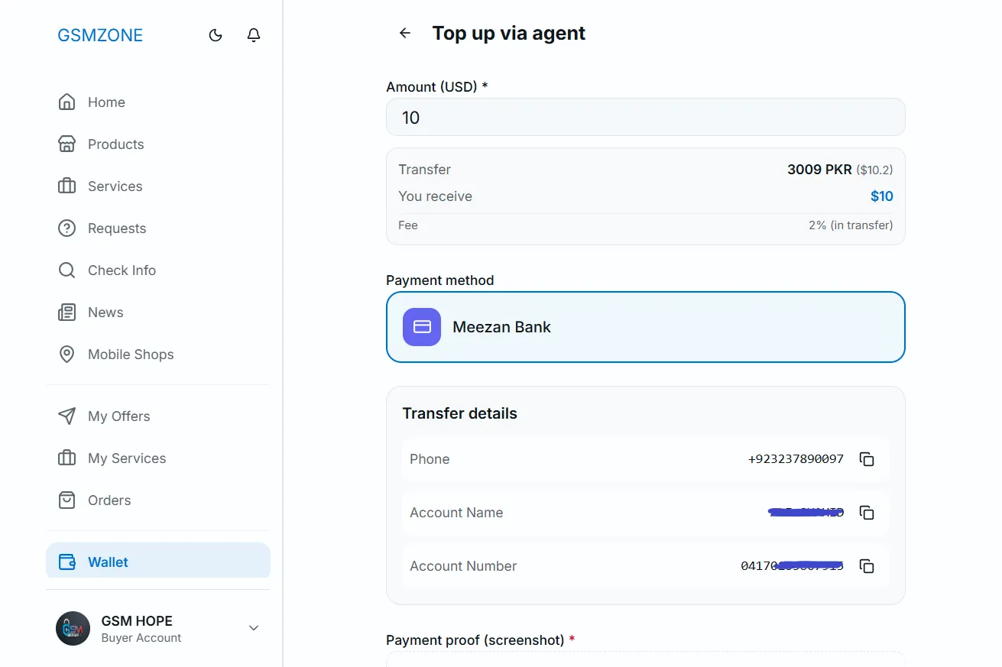Go to Home in the sidebar

click(x=106, y=102)
